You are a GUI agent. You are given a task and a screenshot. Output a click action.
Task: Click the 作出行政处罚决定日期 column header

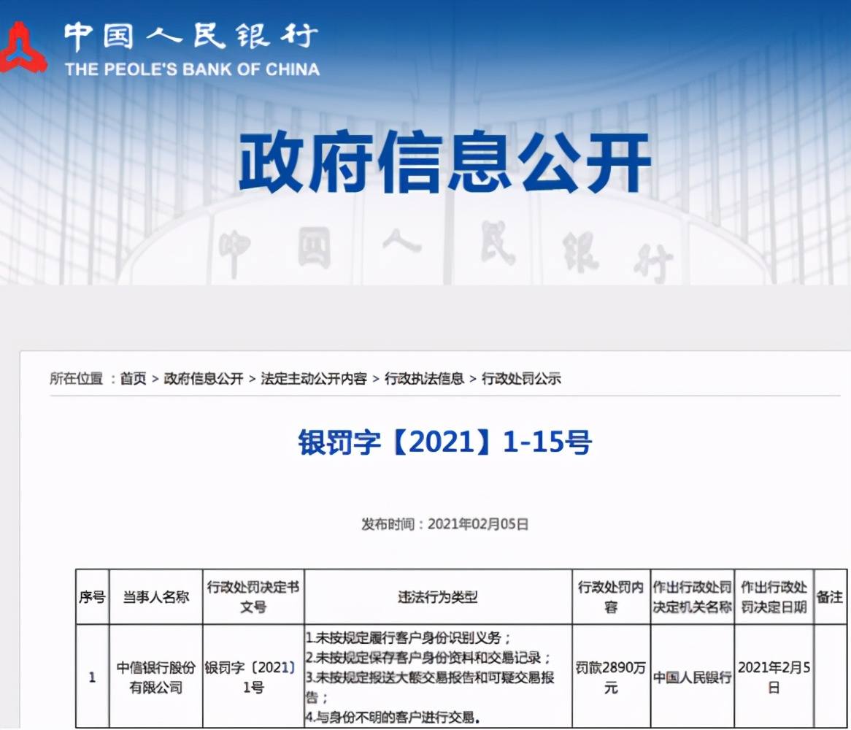pyautogui.click(x=774, y=597)
